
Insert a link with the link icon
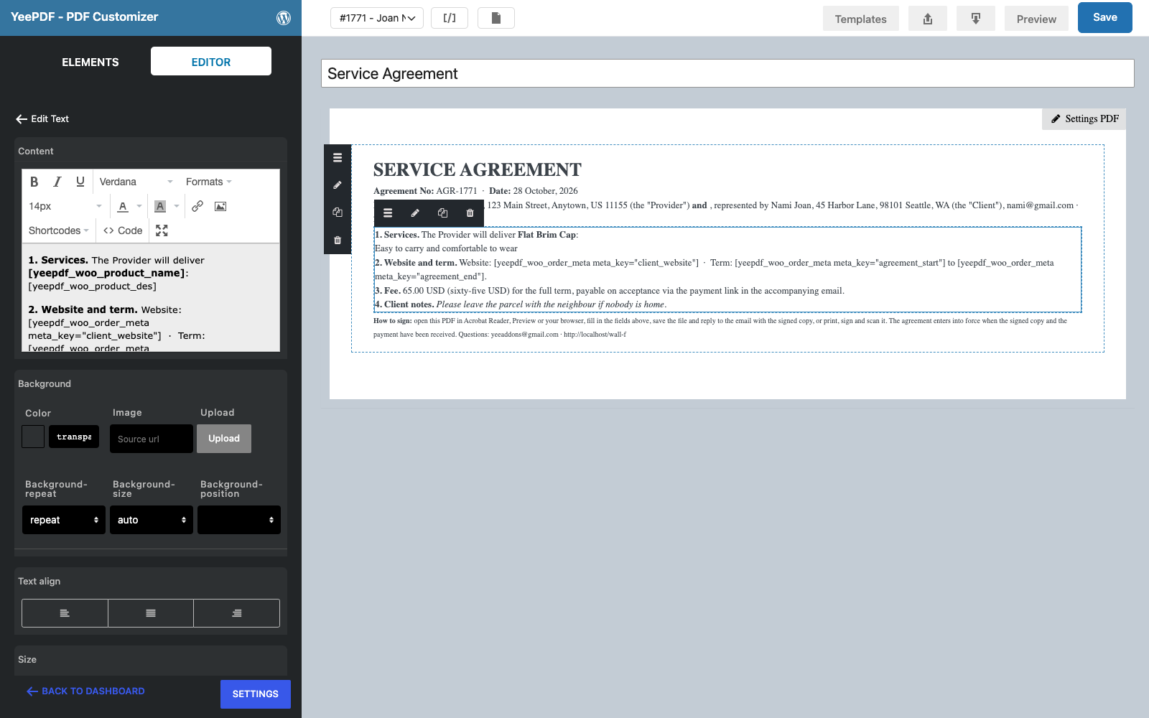(x=197, y=206)
